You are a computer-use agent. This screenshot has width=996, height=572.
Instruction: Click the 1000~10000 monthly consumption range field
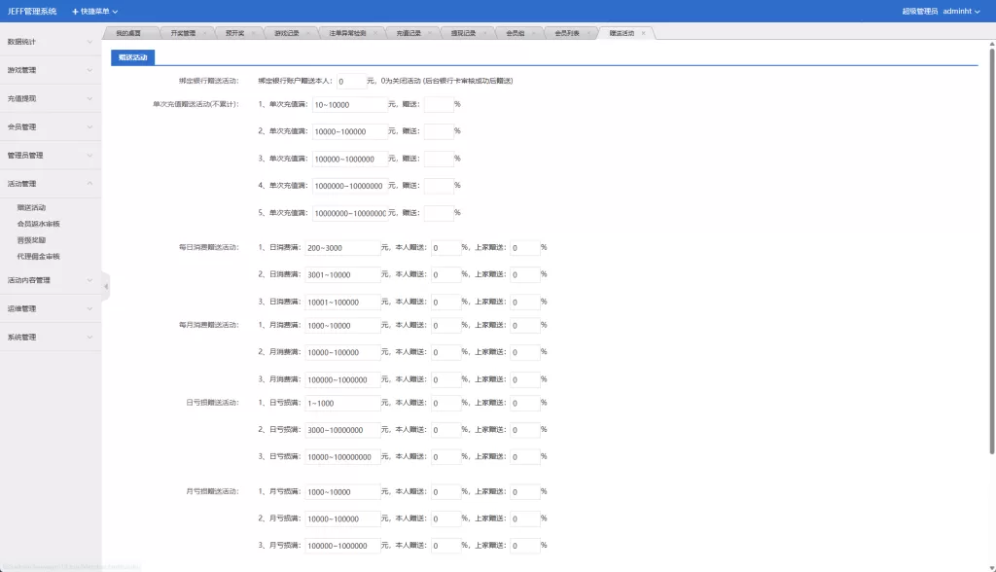point(342,326)
